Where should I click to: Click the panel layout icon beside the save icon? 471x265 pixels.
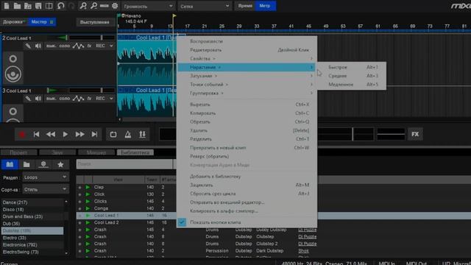(49, 6)
